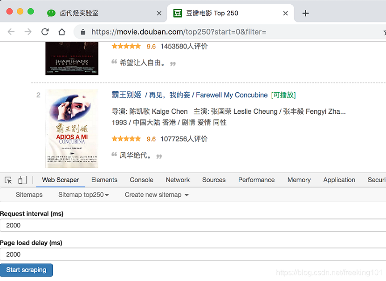Open the Elements DevTools tab
Viewport: 386px width, 281px height.
click(104, 180)
